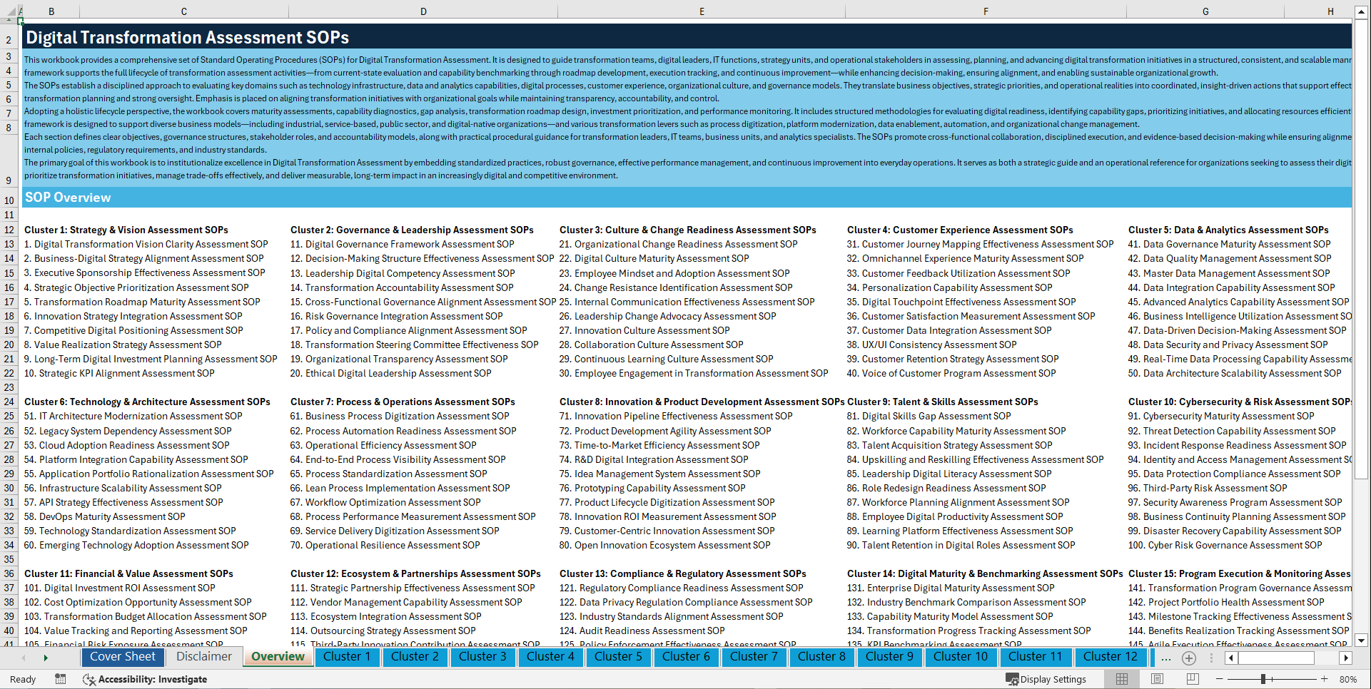
Task: Run the Accessibility: Investigate checker
Action: pyautogui.click(x=146, y=679)
